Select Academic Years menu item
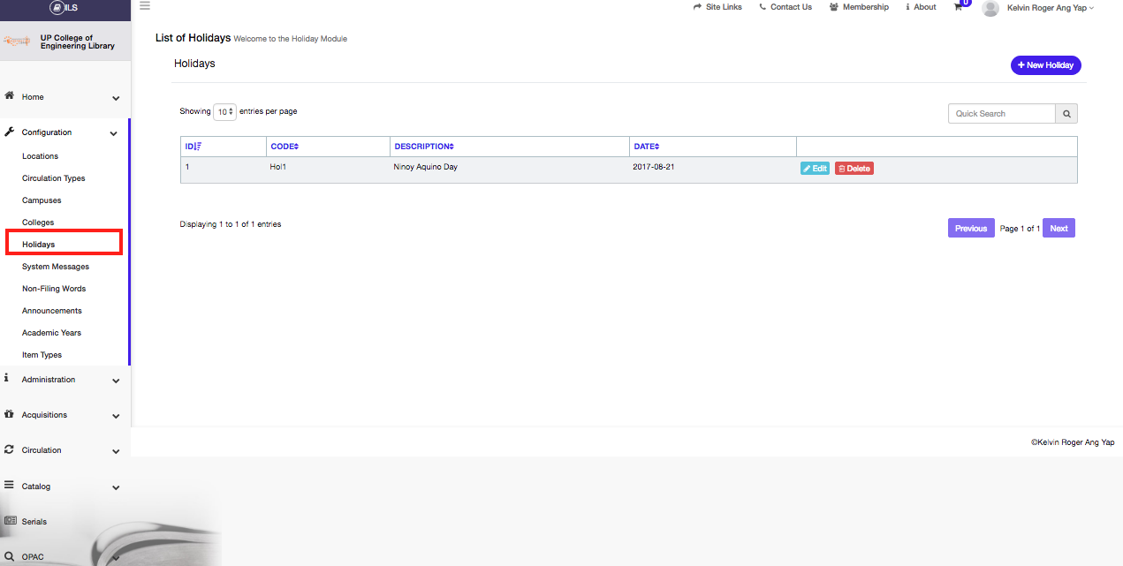This screenshot has width=1123, height=566. point(51,333)
